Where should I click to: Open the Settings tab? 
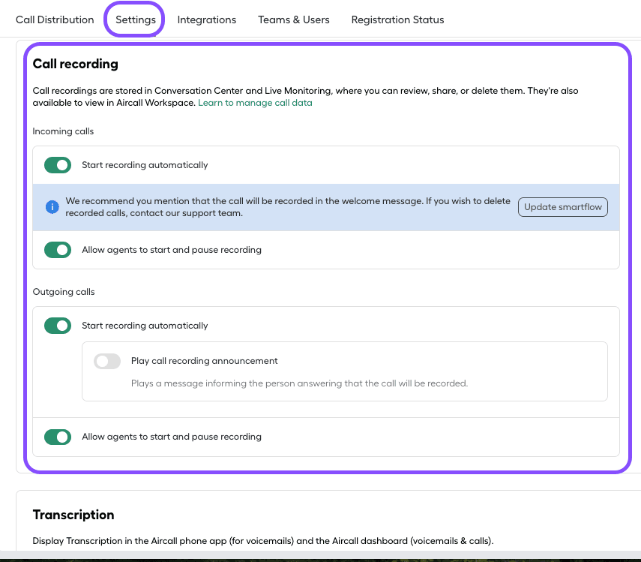click(x=133, y=20)
